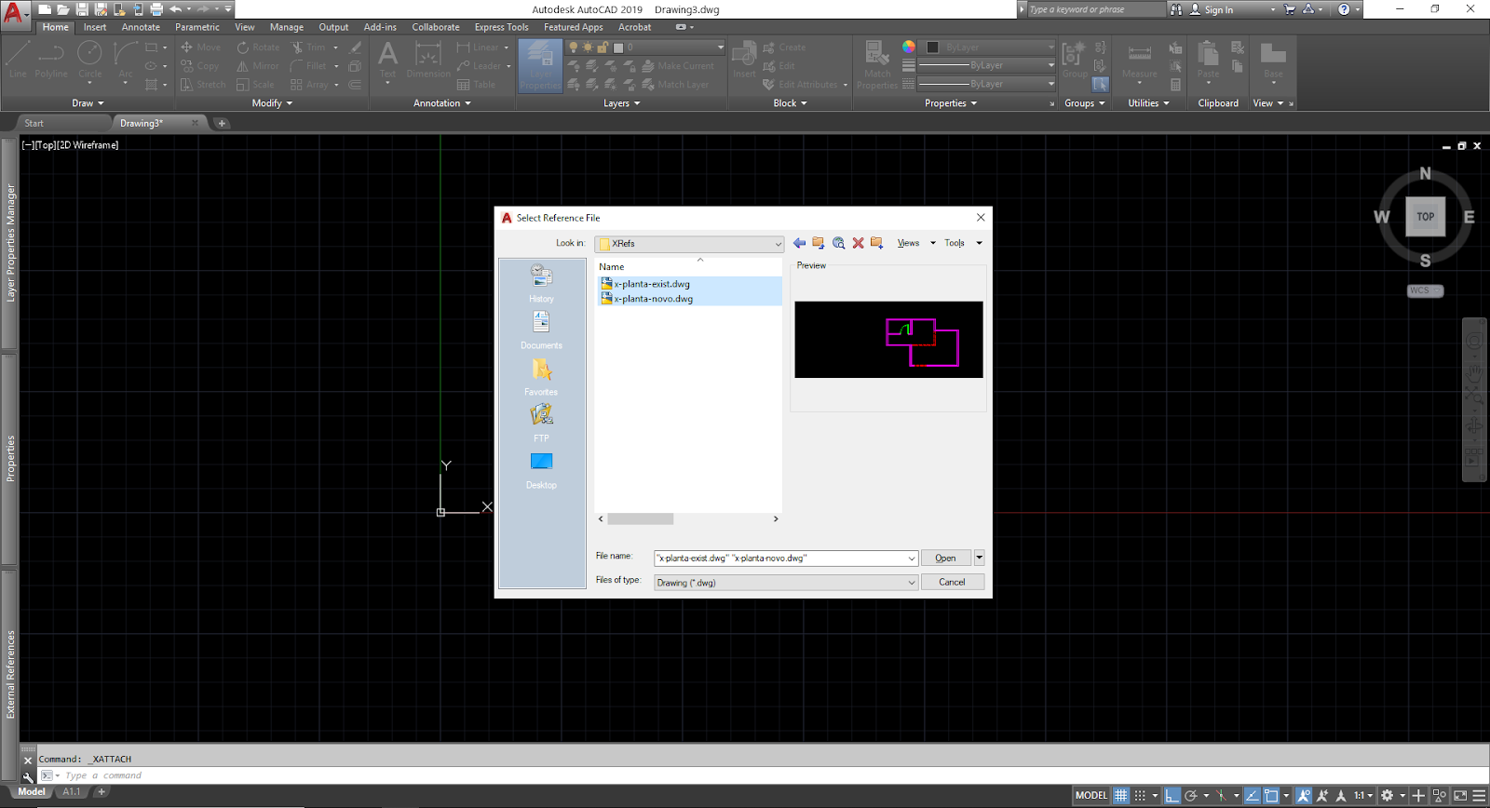Toggle isometric drafting in status bar
Viewport: 1490px width, 808px height.
coord(1221,796)
